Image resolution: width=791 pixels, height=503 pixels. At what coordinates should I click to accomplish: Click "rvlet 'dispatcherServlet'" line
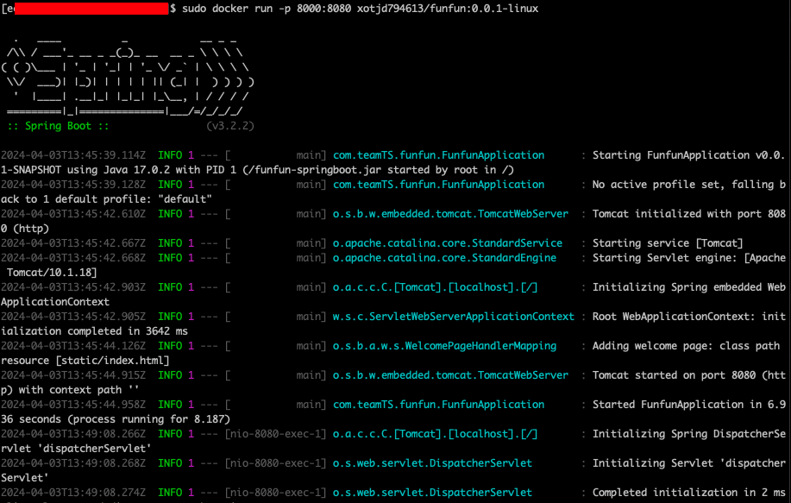(76, 449)
